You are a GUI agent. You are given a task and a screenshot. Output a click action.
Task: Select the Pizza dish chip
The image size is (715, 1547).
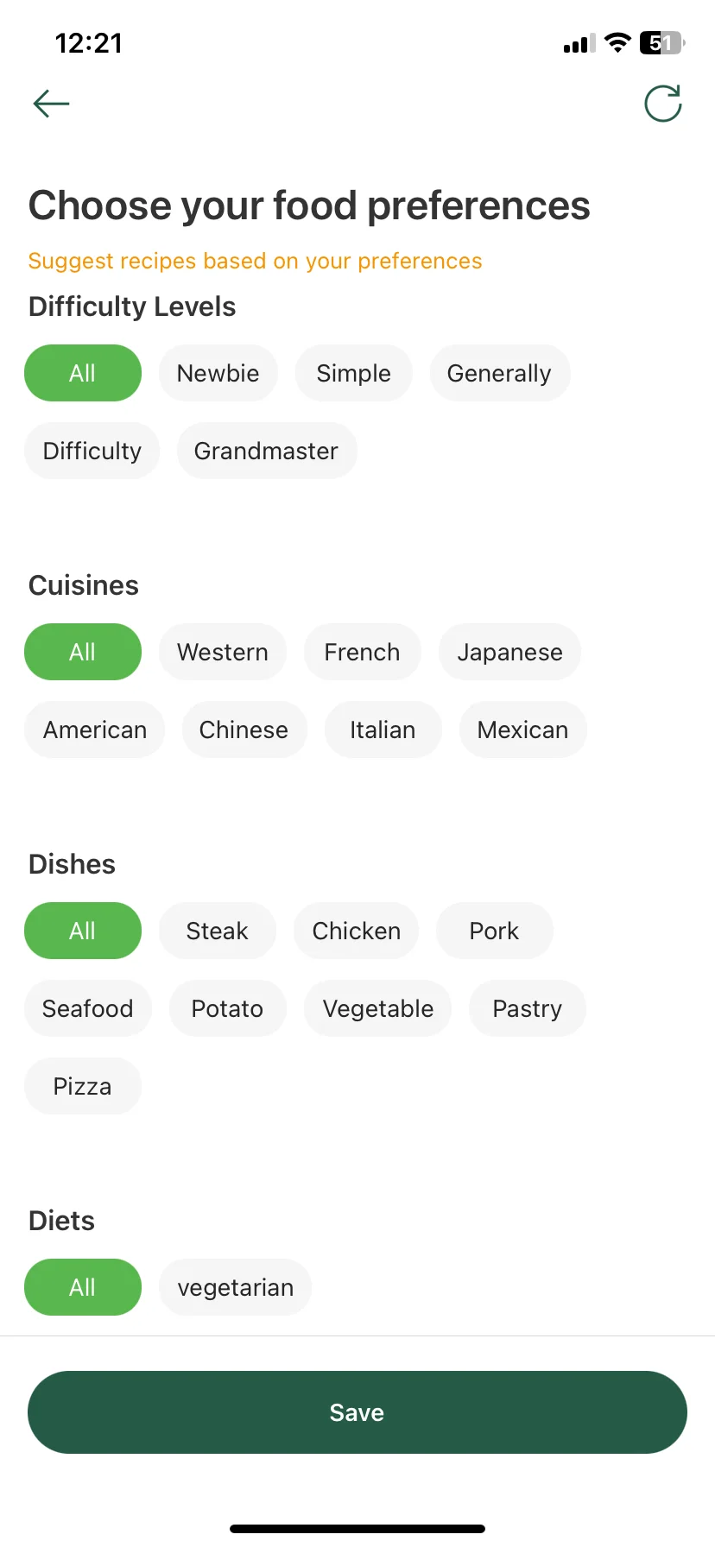(x=82, y=1086)
